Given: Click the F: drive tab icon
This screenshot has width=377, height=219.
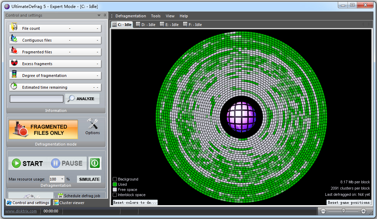Looking at the screenshot, I should point(185,24).
